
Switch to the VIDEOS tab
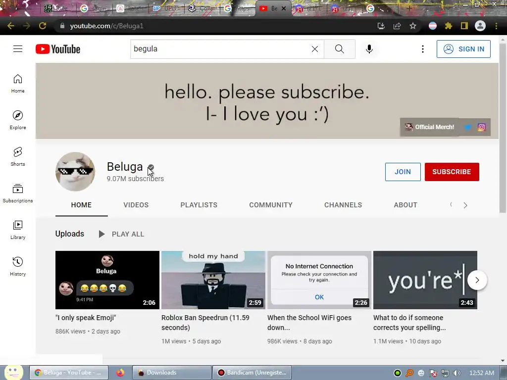136,205
